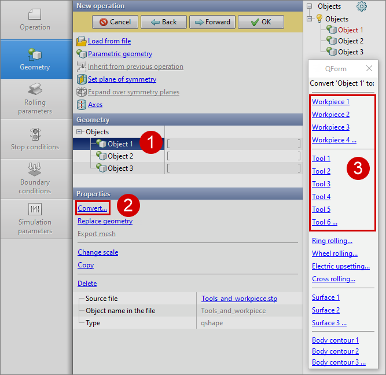Click the Set plane of symmetry icon
The height and width of the screenshot is (375, 386).
point(82,79)
